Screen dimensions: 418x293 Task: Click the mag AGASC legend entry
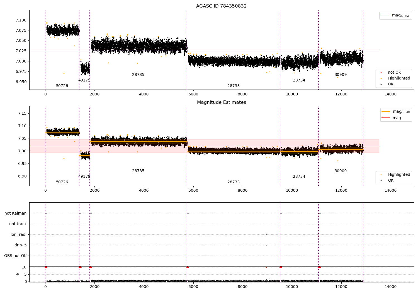396,15
